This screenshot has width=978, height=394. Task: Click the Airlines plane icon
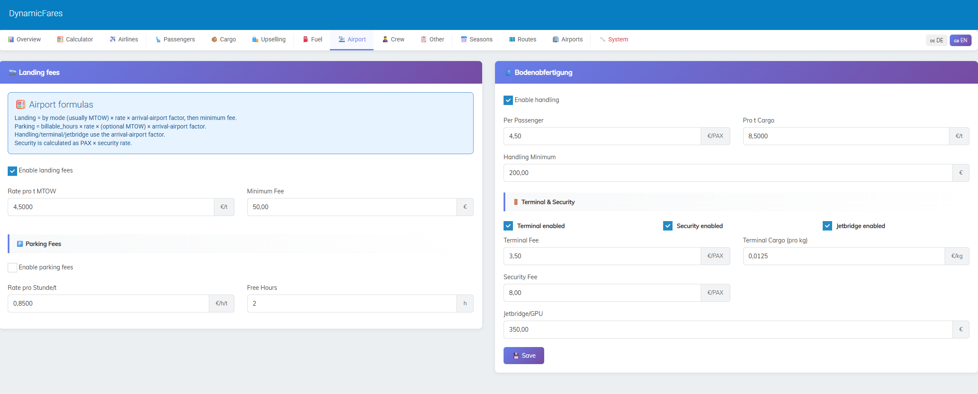point(113,40)
